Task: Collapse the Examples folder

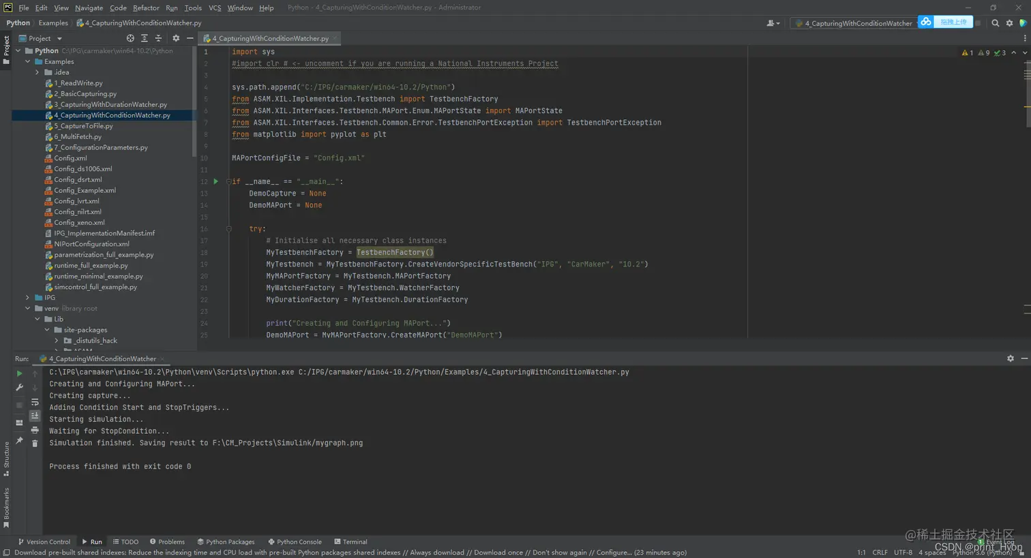Action: pyautogui.click(x=28, y=61)
